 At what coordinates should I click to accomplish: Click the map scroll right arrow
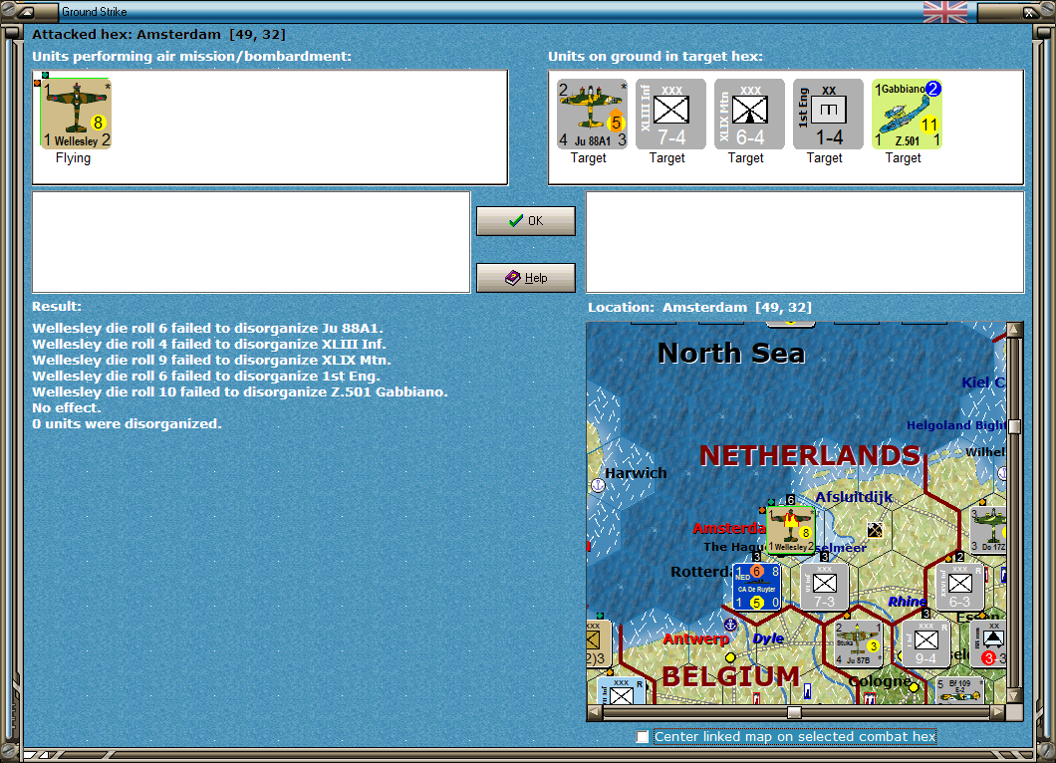click(x=998, y=712)
